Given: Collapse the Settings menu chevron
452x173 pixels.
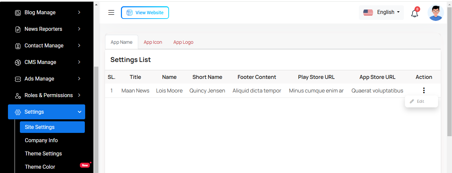Looking at the screenshot, I should 79,112.
